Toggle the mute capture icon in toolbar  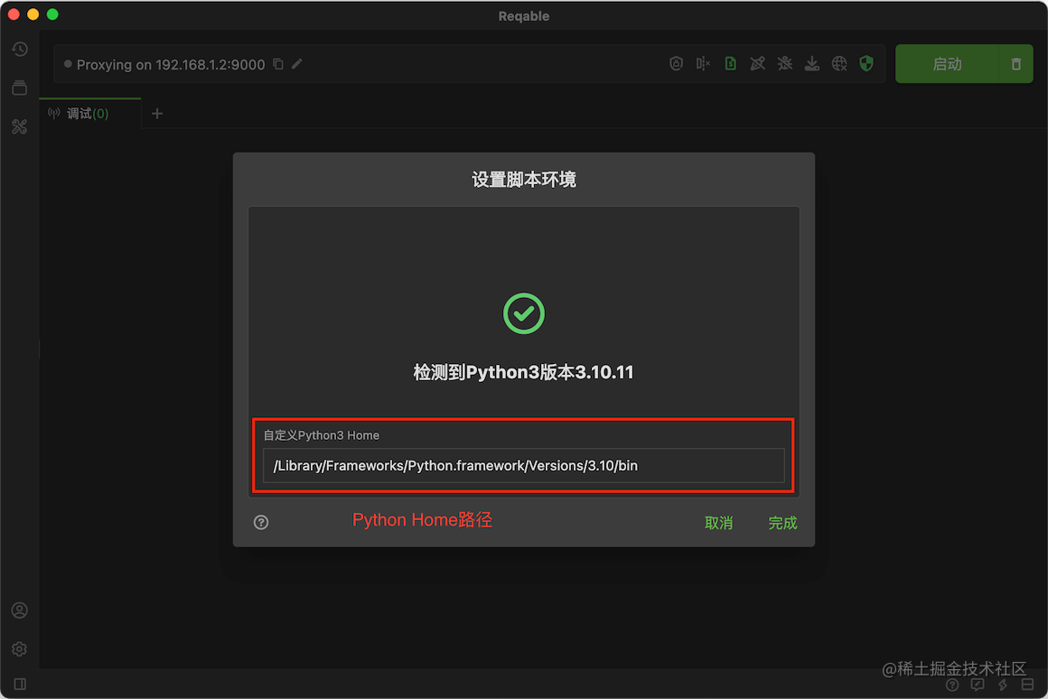pos(703,63)
